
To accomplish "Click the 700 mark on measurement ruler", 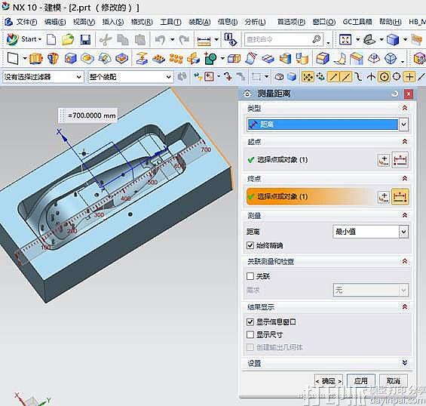I will tap(206, 149).
